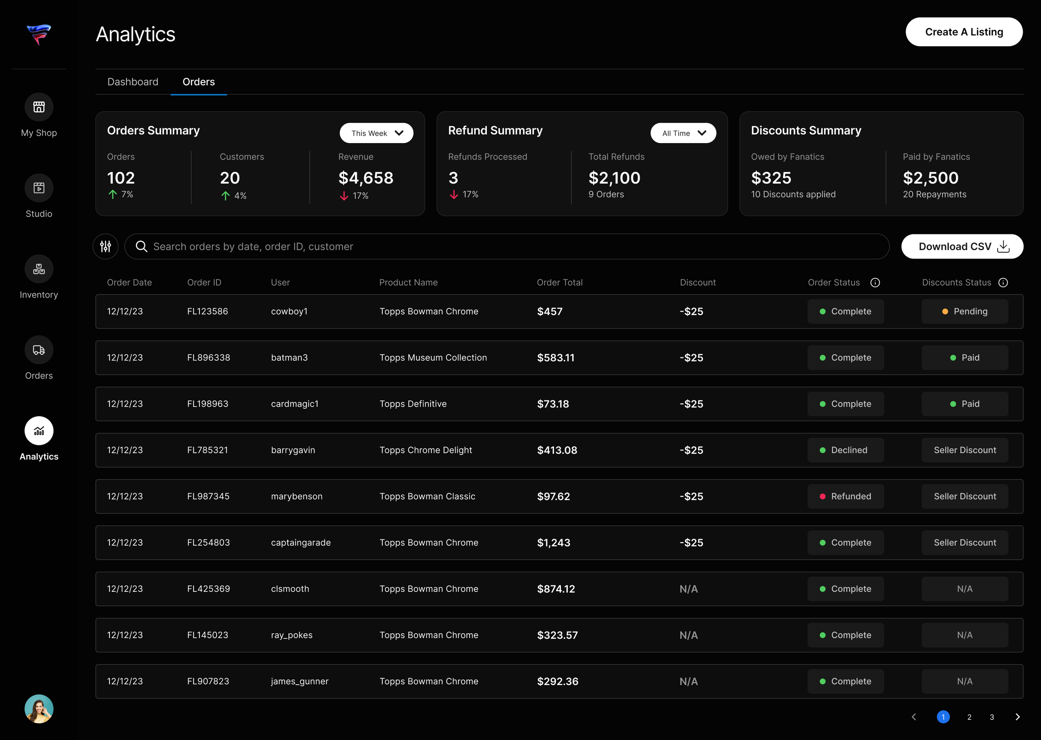This screenshot has height=740, width=1041.
Task: Click Create A Listing button
Action: point(964,32)
